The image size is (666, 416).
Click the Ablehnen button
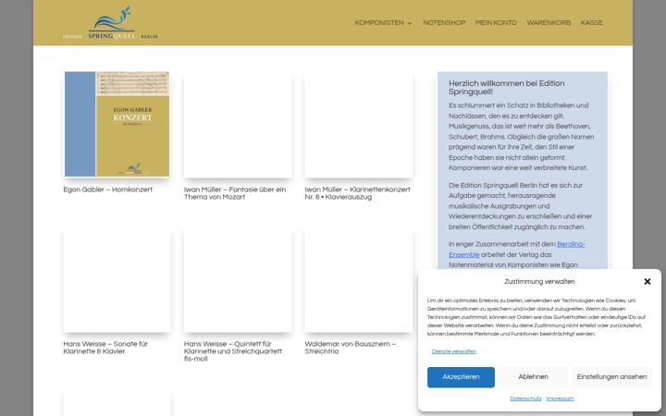[x=533, y=377]
